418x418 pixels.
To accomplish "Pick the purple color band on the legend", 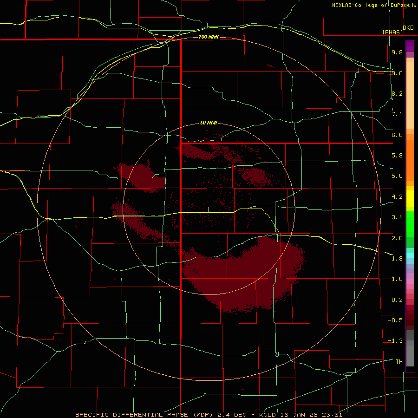I will coord(410,46).
